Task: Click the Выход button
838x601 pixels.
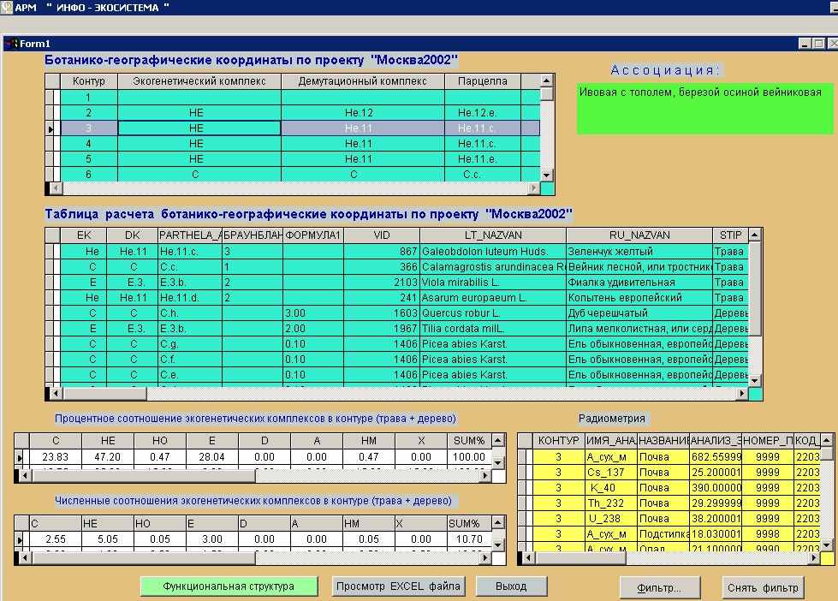Action: tap(511, 586)
